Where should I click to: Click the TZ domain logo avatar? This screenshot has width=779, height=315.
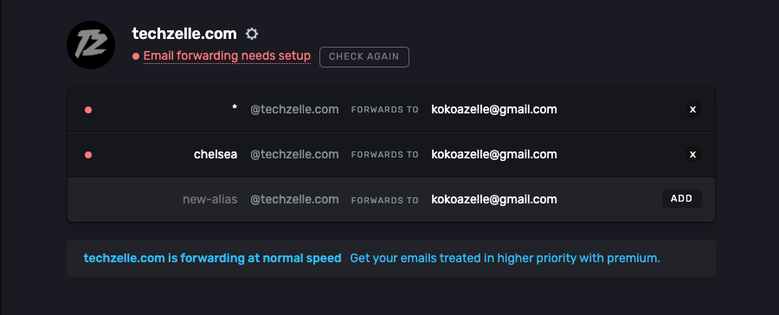[91, 45]
